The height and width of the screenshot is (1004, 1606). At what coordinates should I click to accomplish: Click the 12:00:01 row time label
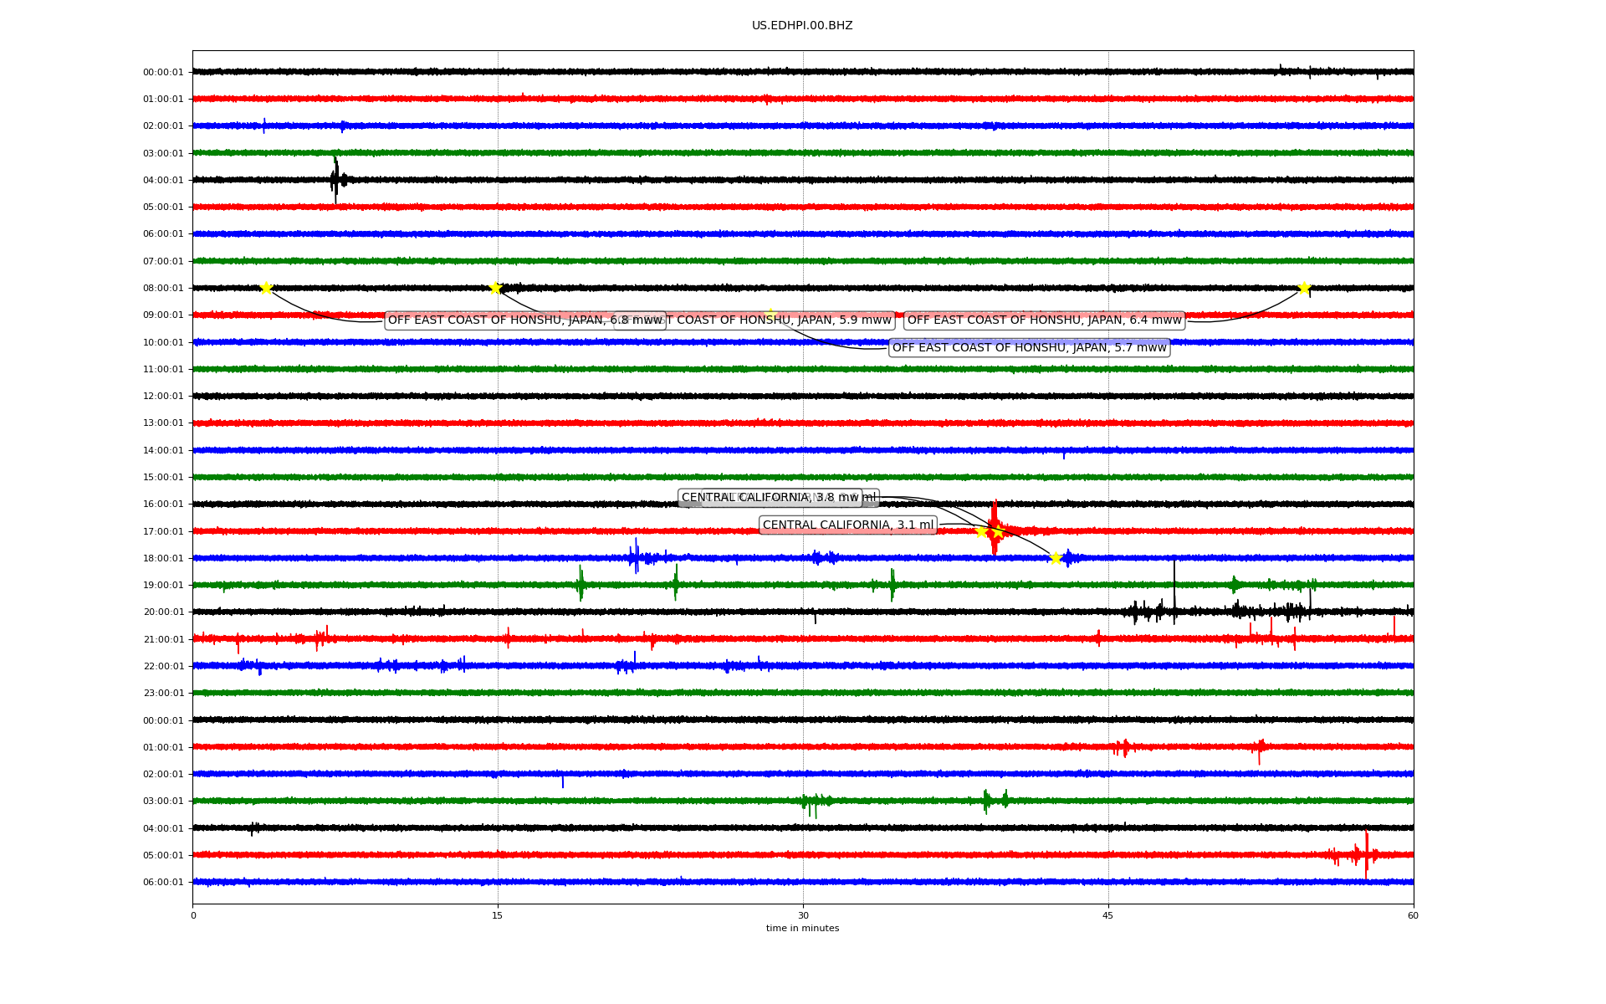(x=163, y=397)
